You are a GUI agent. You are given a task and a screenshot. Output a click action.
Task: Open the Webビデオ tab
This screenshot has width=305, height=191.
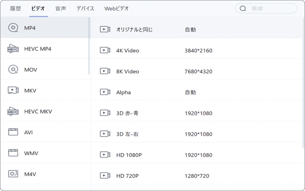[116, 9]
